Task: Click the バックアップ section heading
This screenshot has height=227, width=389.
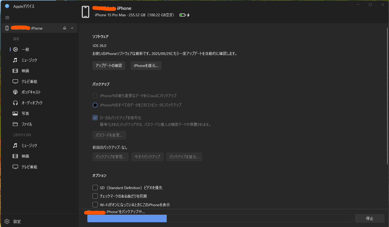Action: point(101,84)
